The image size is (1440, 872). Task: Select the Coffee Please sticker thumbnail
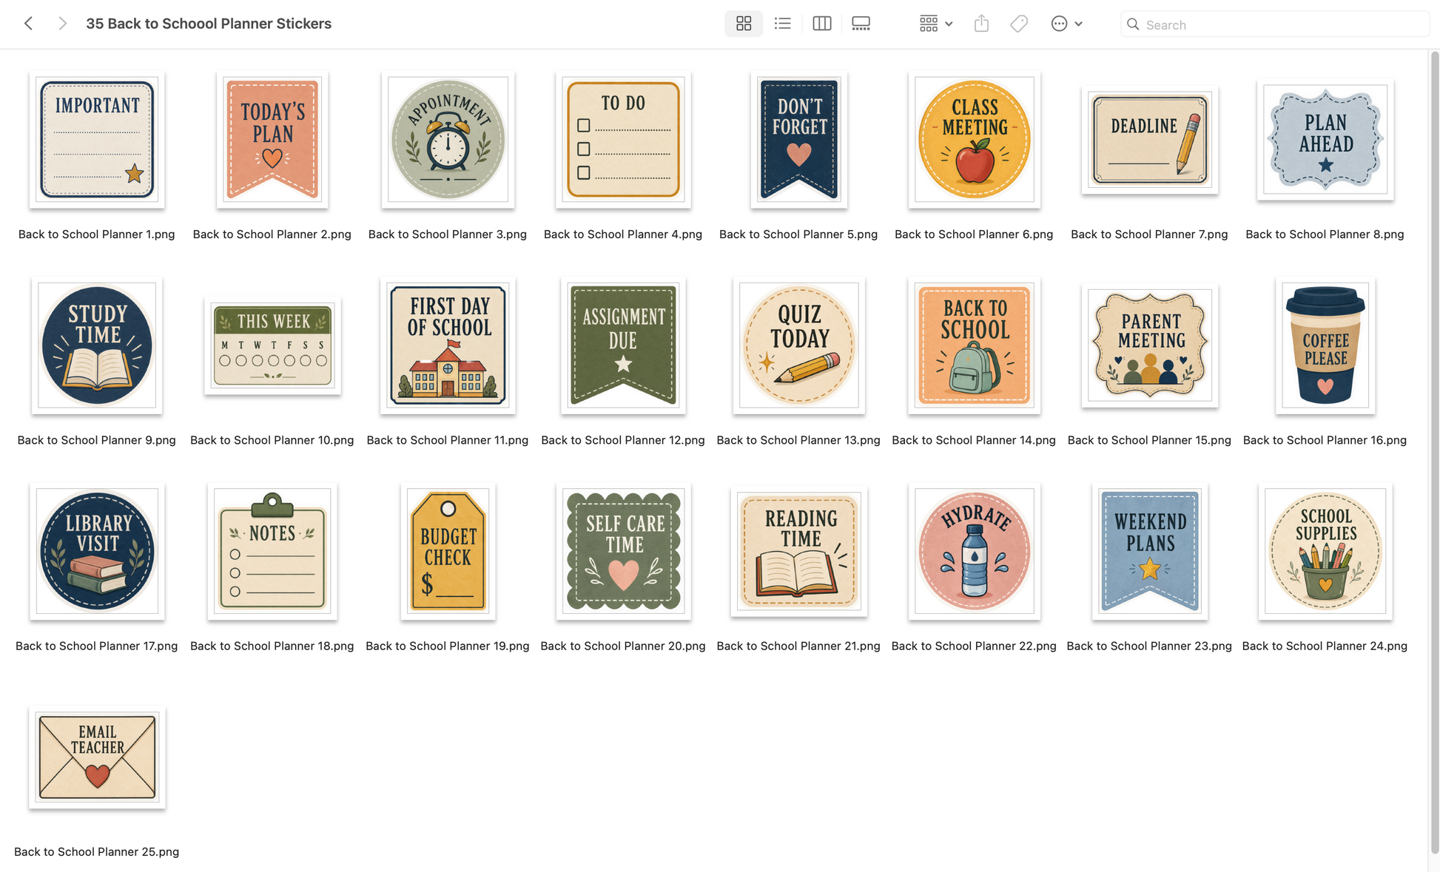(1325, 345)
